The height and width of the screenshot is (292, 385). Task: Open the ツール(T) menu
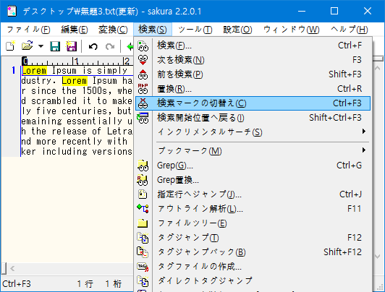click(195, 30)
